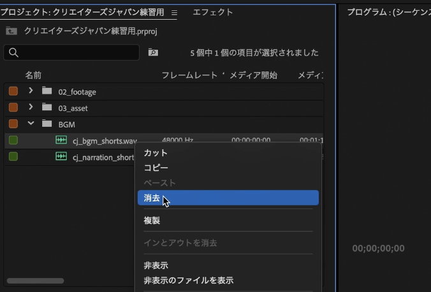Click the parent folder icon beside project file name
431x292 pixels.
tap(11, 31)
